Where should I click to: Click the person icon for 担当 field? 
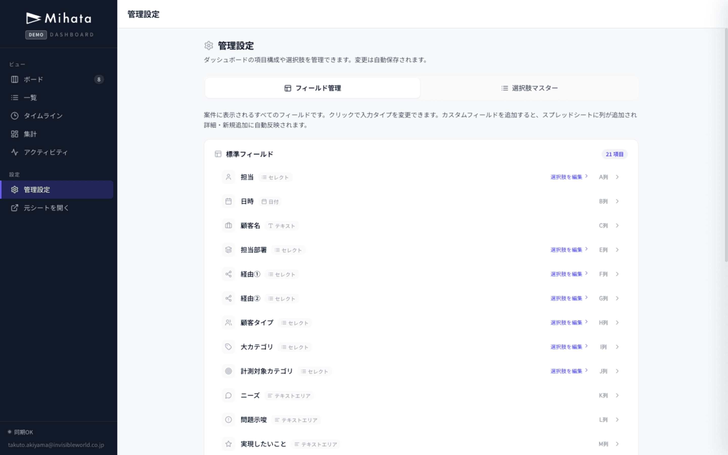(x=228, y=177)
